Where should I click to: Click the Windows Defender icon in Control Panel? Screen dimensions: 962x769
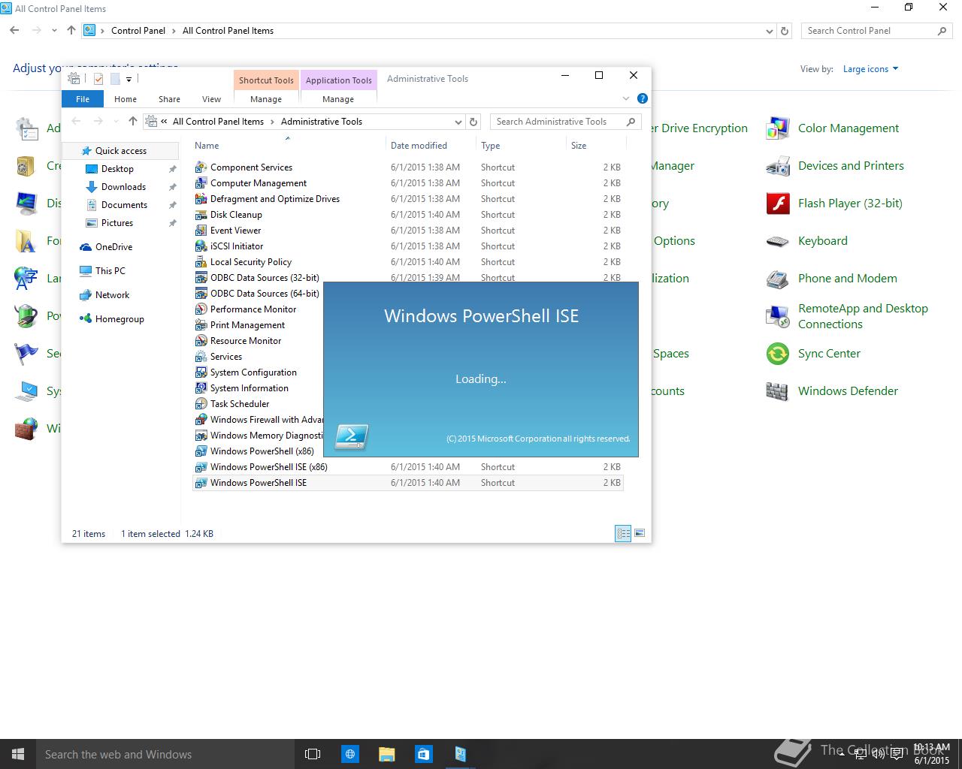click(x=777, y=391)
